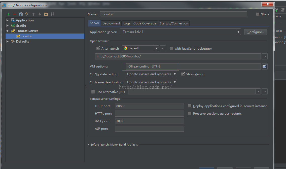Create a new folder with the folder icon
286x169 pixels.
pyautogui.click(x=46, y=14)
